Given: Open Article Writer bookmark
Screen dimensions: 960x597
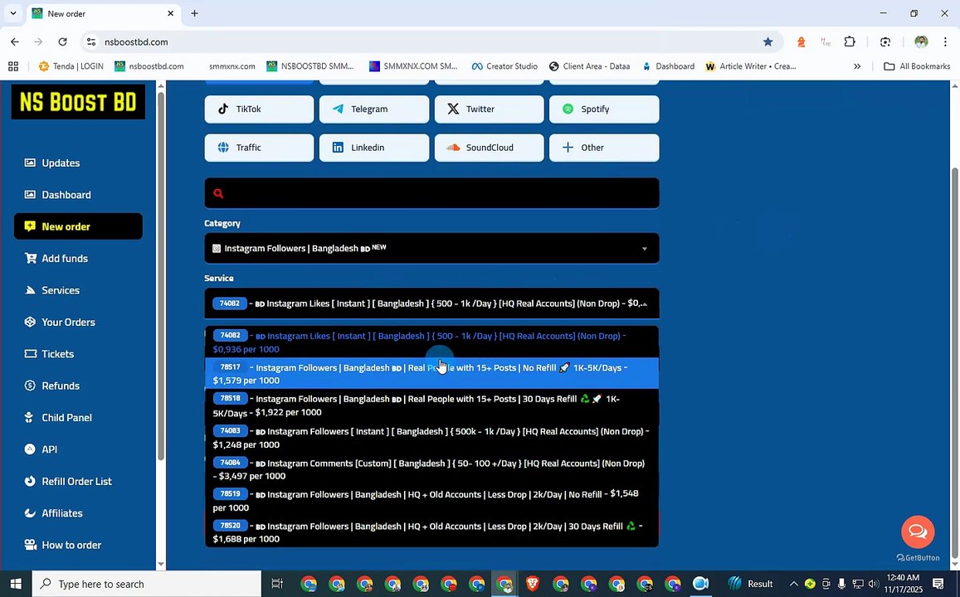Looking at the screenshot, I should coord(751,66).
